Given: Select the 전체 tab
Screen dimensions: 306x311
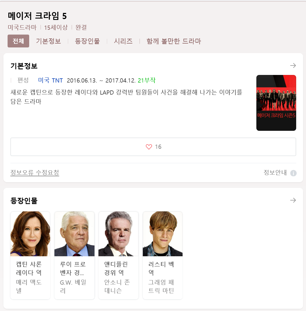Looking at the screenshot, I should point(18,41).
